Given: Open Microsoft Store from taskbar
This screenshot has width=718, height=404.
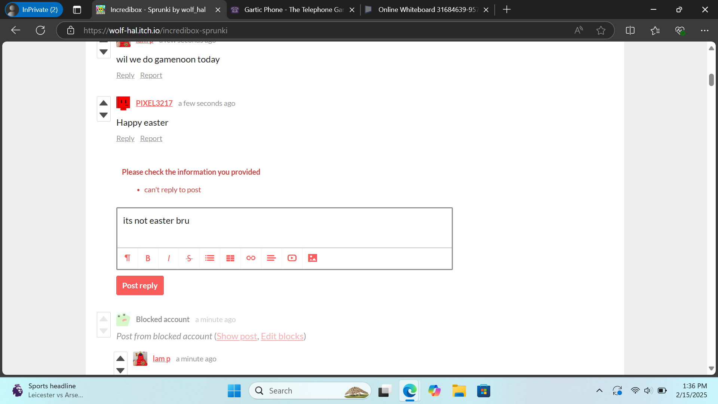Looking at the screenshot, I should point(484,391).
